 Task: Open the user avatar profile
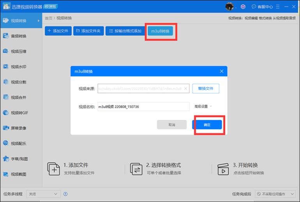[x=229, y=7]
